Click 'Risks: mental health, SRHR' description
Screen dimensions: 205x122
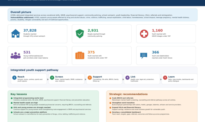69,80
